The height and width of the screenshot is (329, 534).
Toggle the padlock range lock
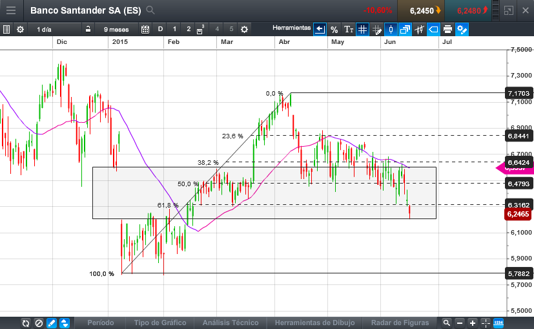(88, 29)
